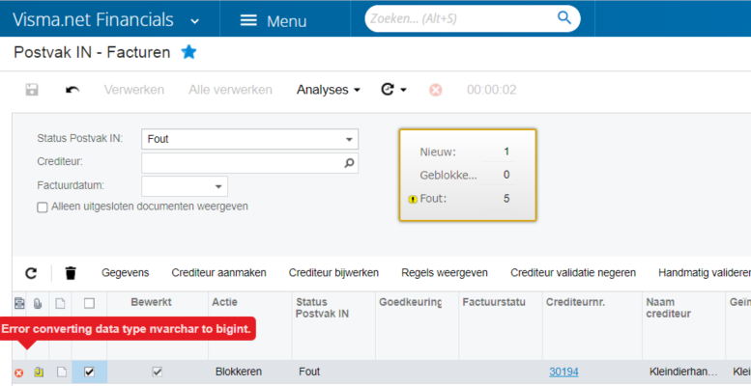Click the Kleindierhan... crediteur name cell
Viewport: 751px width, 386px height.
pos(683,372)
